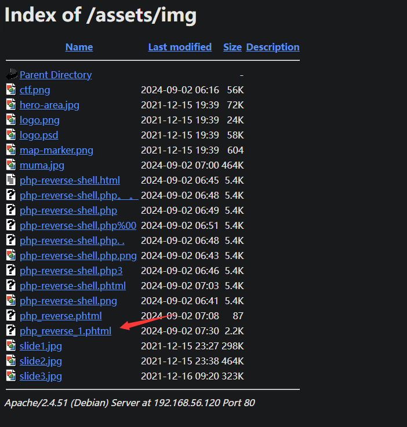Click the image icon beside muma.jpg
The width and height of the screenshot is (407, 427).
pos(12,165)
